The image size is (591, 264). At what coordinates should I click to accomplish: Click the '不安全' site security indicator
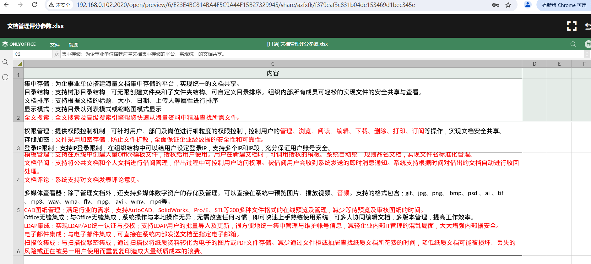(x=59, y=5)
